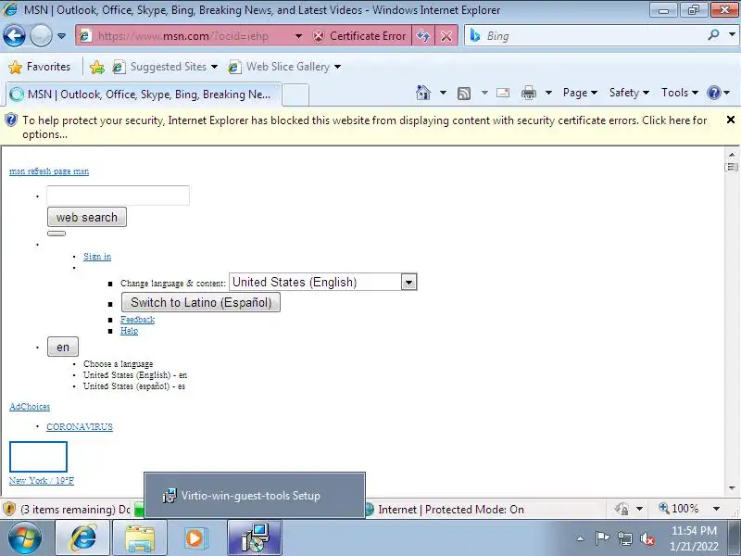
Task: Expand the Home button dropdown arrow
Action: point(443,93)
